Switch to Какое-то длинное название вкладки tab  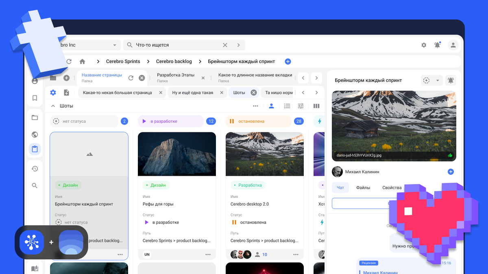(255, 78)
